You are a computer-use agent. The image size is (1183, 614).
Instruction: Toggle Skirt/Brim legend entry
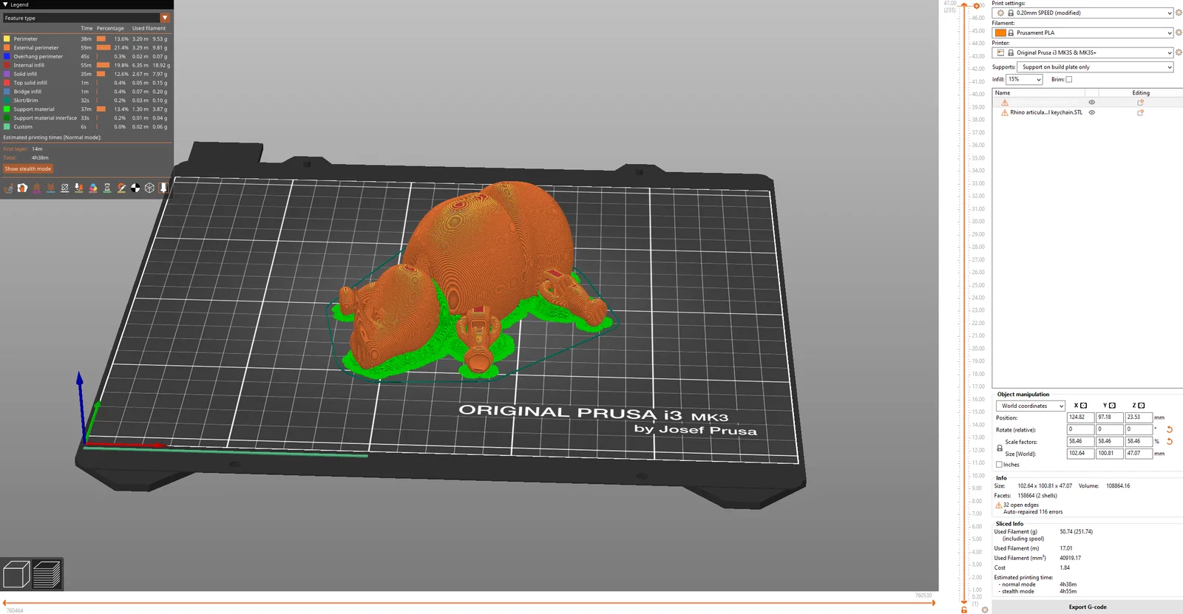click(x=86, y=100)
